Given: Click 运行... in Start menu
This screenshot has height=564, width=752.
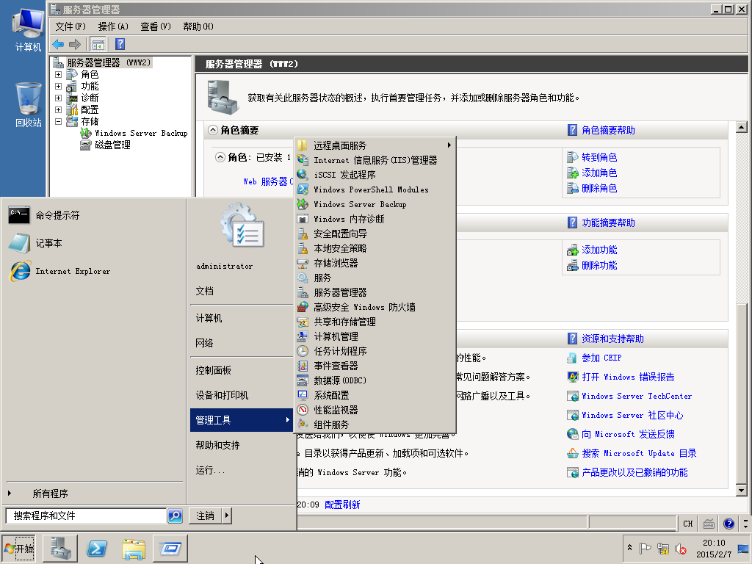Looking at the screenshot, I should click(241, 470).
